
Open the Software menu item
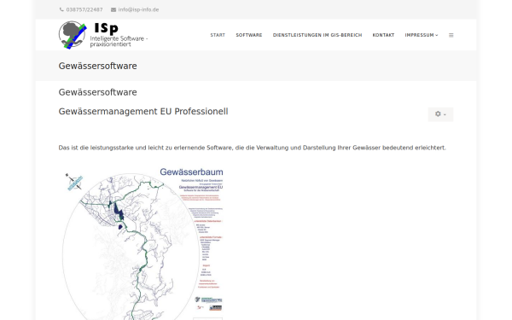pos(249,35)
